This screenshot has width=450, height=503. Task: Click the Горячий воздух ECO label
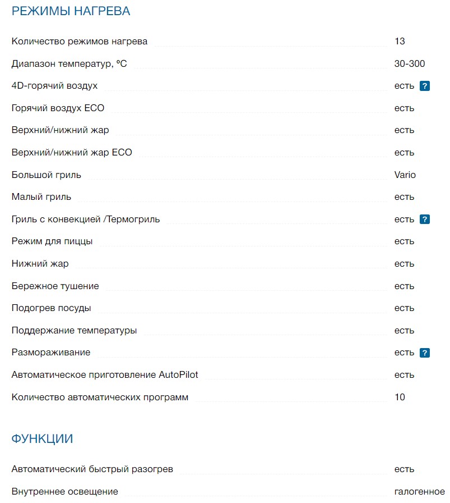(x=58, y=108)
